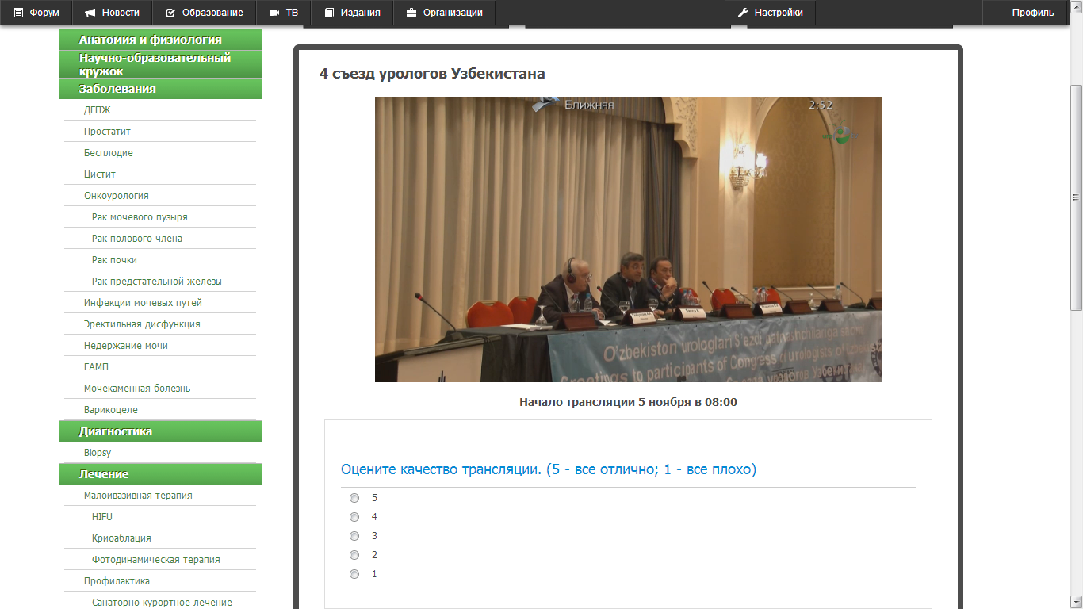
Task: Click the Форум list icon
Action: click(x=19, y=13)
